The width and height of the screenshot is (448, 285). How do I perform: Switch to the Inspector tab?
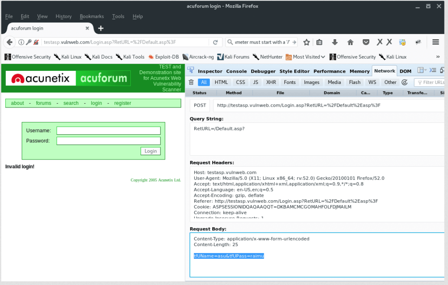tap(210, 71)
